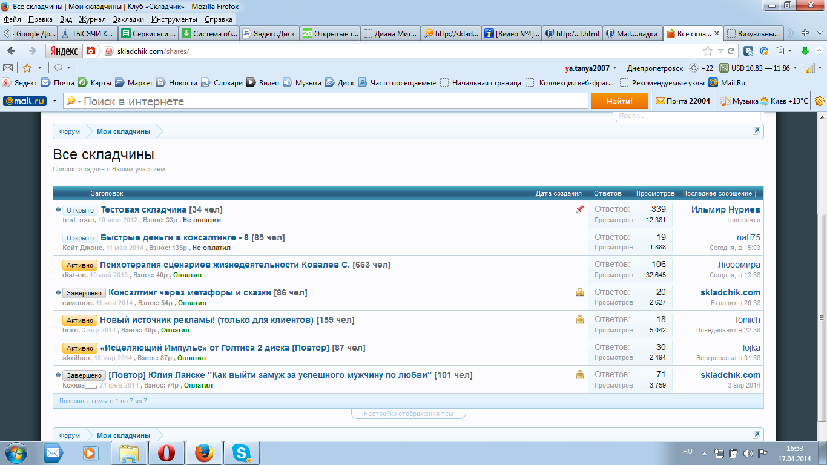The width and height of the screenshot is (827, 465).
Task: Open the Файл menu
Action: 13,19
